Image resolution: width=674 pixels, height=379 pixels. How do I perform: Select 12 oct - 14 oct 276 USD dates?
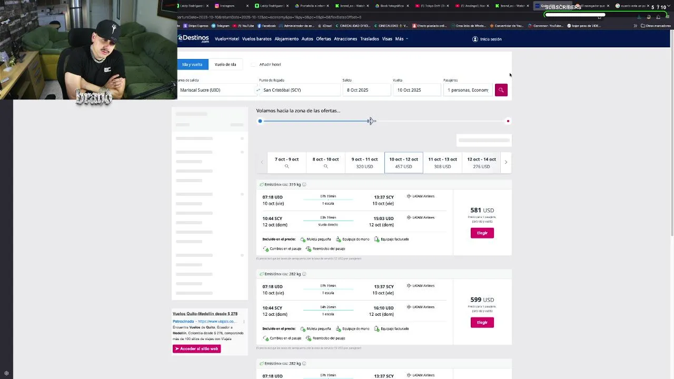coord(481,162)
